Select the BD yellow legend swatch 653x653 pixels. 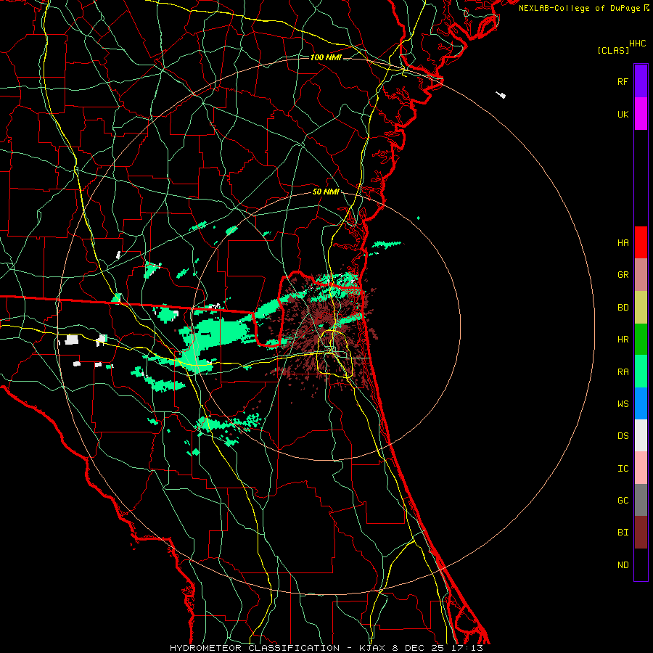click(641, 308)
